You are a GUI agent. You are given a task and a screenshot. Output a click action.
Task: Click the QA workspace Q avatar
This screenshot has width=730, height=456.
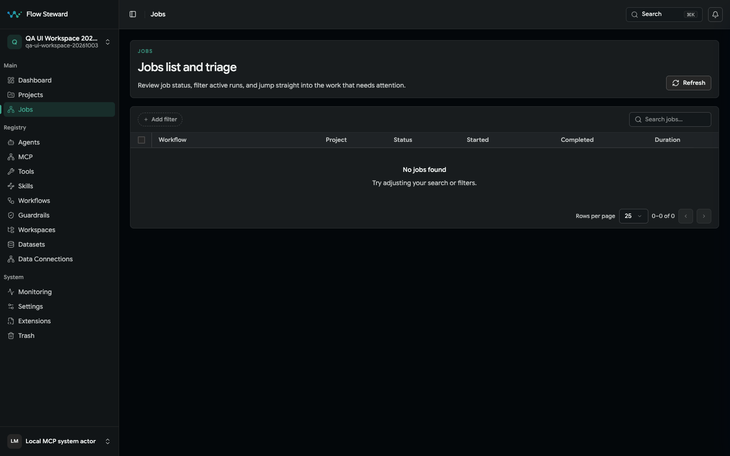tap(15, 42)
